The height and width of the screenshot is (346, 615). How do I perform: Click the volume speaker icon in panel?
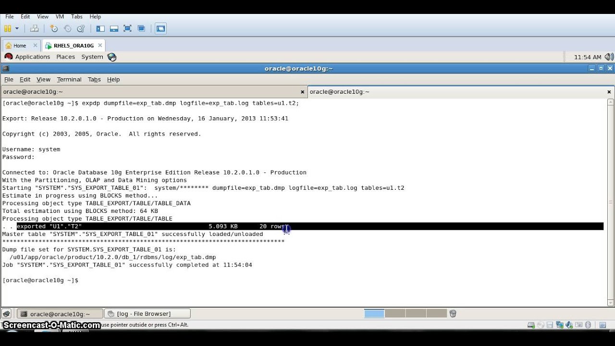pyautogui.click(x=609, y=57)
